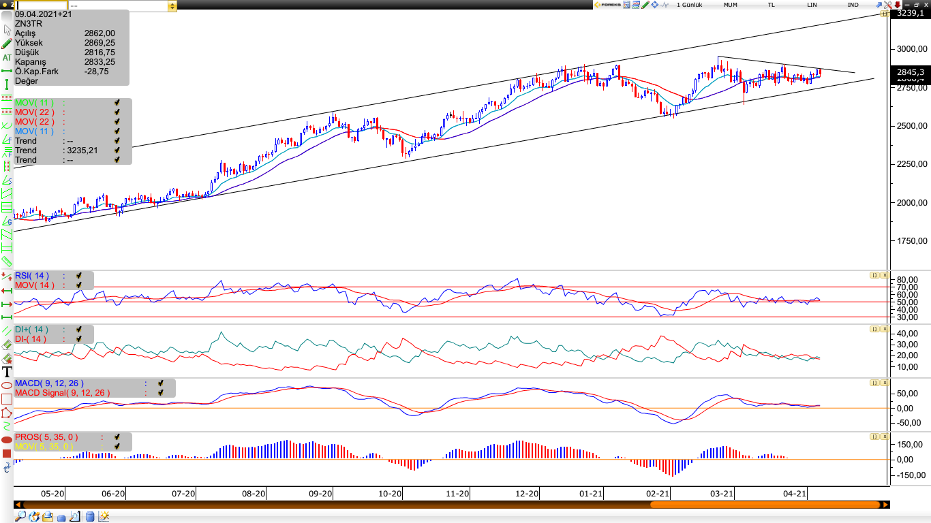Click the blue database cylinder icon
Screen dimensions: 931x523
coord(90,516)
